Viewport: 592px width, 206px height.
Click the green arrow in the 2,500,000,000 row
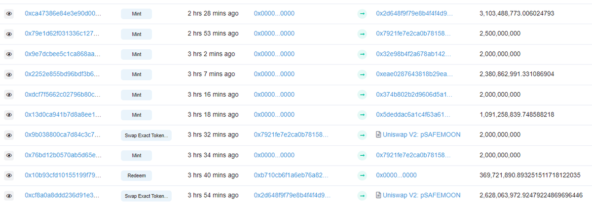(x=363, y=34)
